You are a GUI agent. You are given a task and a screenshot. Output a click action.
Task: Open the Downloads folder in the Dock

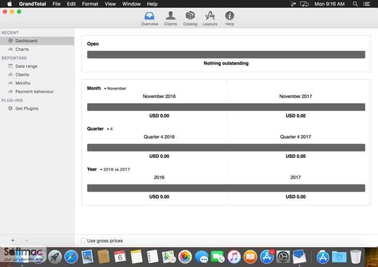(339, 257)
